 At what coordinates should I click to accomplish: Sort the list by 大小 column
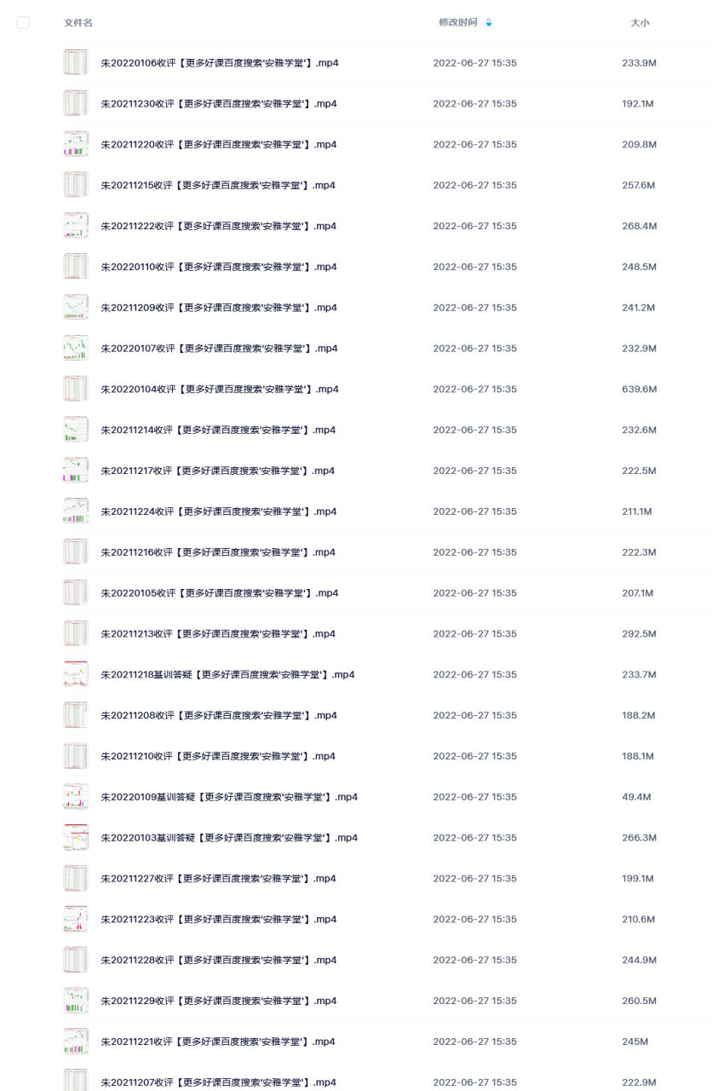[x=640, y=22]
